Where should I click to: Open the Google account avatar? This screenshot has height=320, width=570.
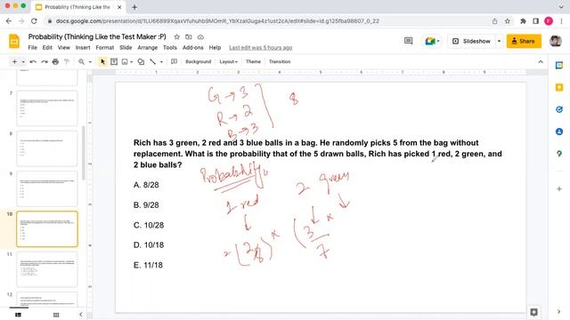pyautogui.click(x=555, y=41)
